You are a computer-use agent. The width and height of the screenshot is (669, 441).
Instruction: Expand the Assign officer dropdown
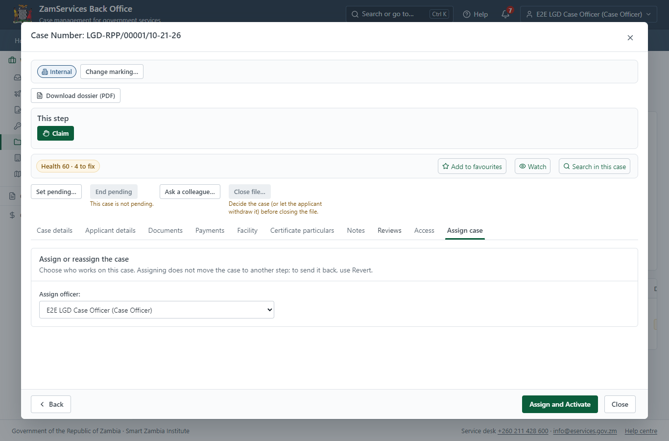coord(157,310)
